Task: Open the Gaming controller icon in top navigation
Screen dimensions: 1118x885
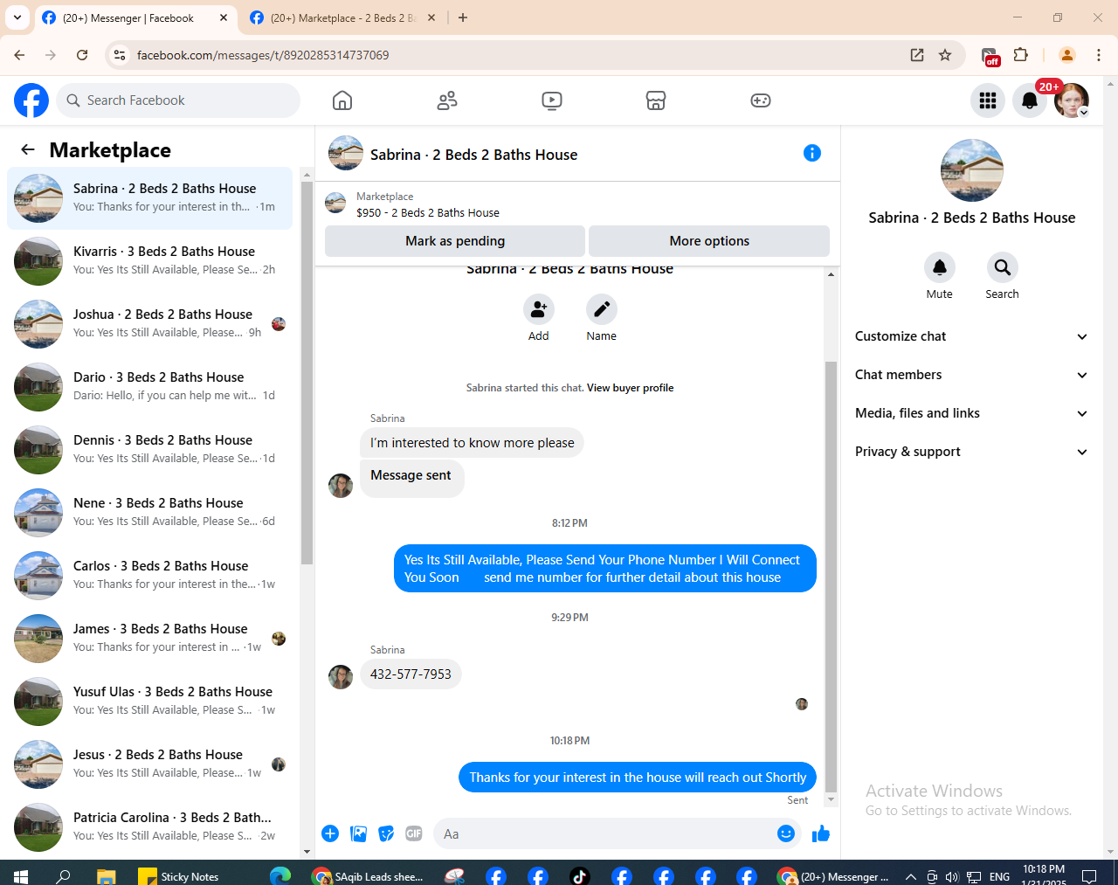Action: point(761,100)
